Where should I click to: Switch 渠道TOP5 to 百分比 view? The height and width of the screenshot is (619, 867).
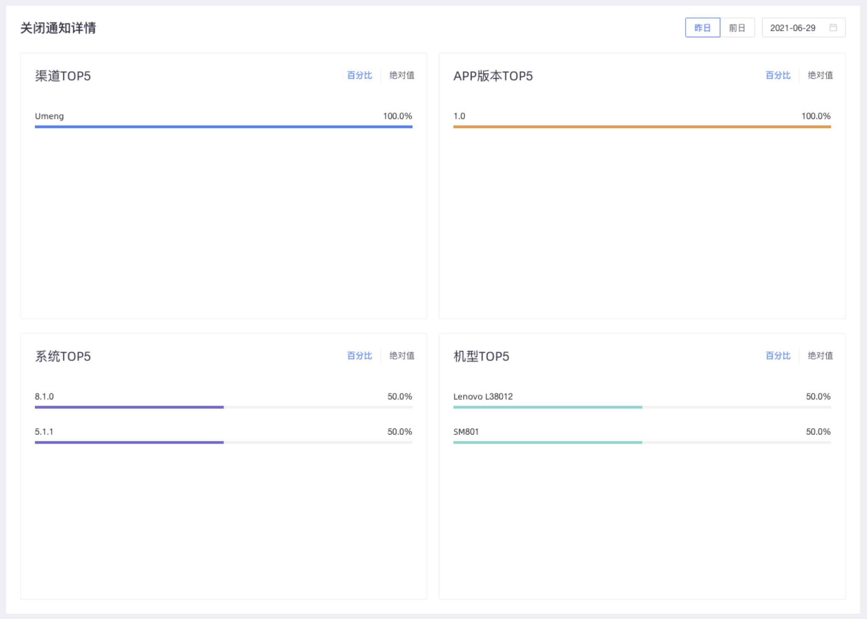[359, 75]
